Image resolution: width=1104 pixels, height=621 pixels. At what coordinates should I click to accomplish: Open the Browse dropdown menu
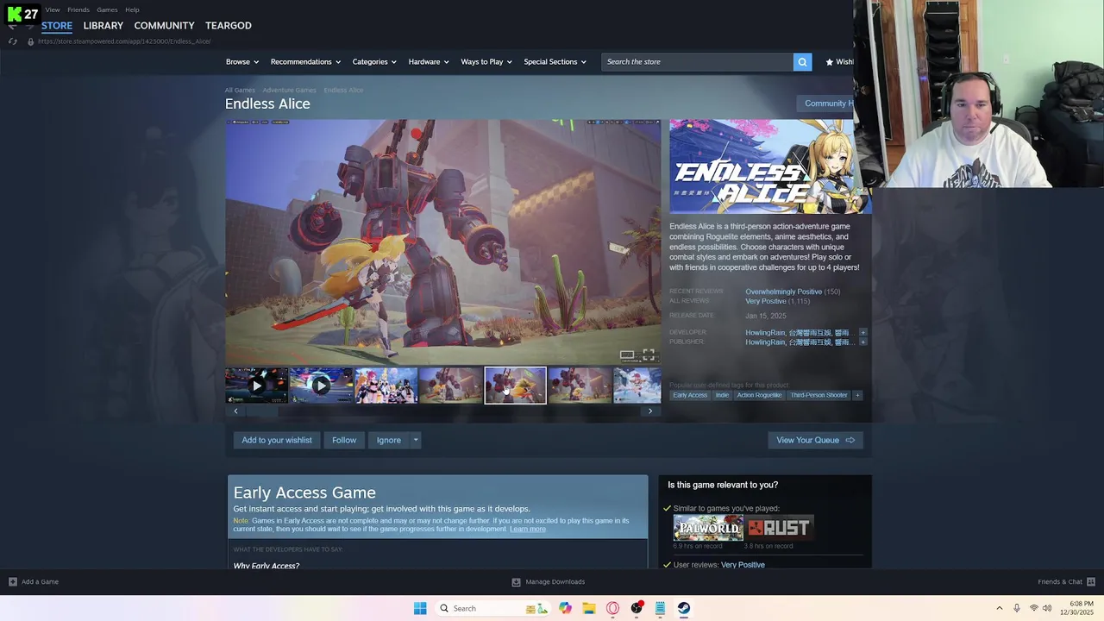(x=241, y=62)
